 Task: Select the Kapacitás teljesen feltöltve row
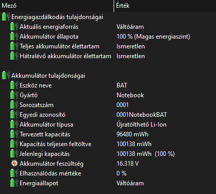108,144
